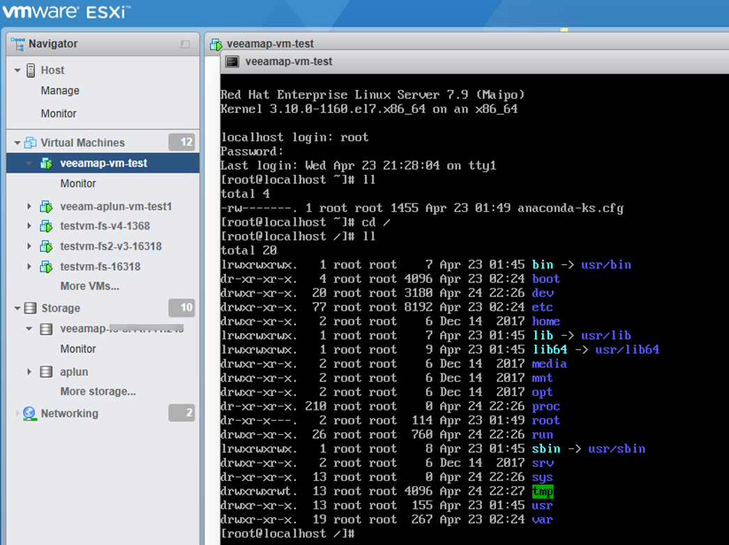Open Manage under Host
The height and width of the screenshot is (545, 729).
pos(60,91)
